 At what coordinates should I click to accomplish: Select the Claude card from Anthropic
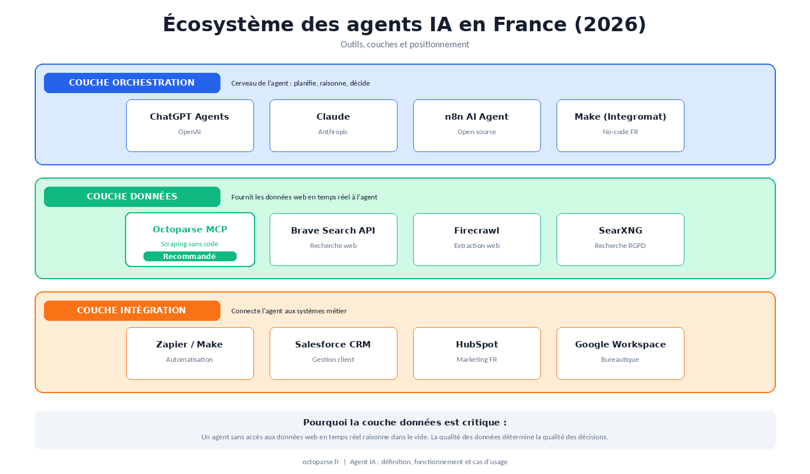click(x=333, y=125)
